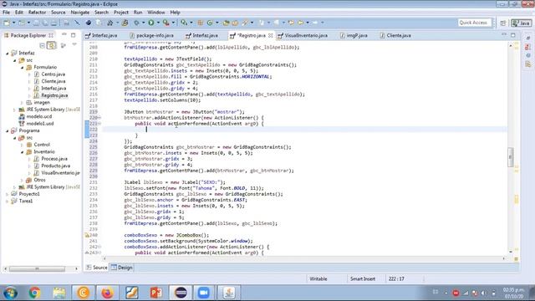535x301 pixels.
Task: Click the Windows Start button
Action: coord(11,293)
